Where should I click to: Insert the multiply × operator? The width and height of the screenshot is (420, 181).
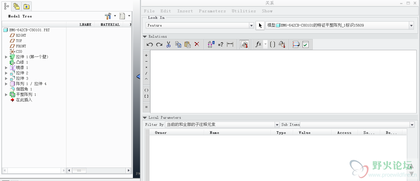146,67
